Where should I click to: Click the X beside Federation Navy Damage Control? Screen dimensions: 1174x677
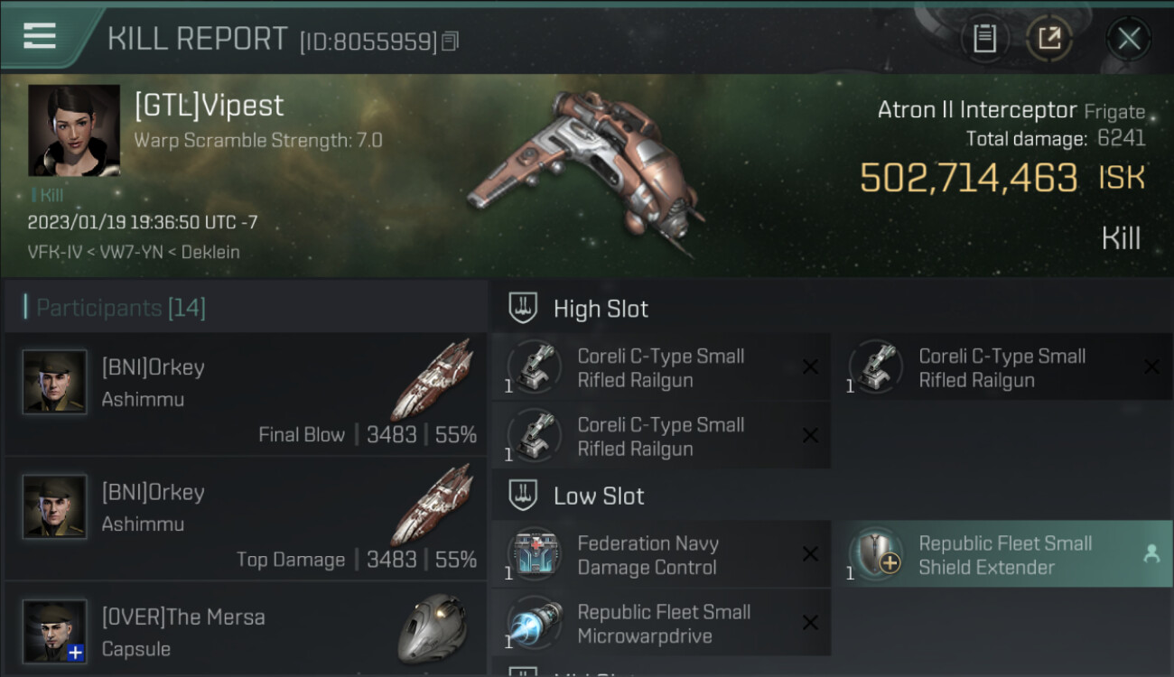pyautogui.click(x=810, y=554)
